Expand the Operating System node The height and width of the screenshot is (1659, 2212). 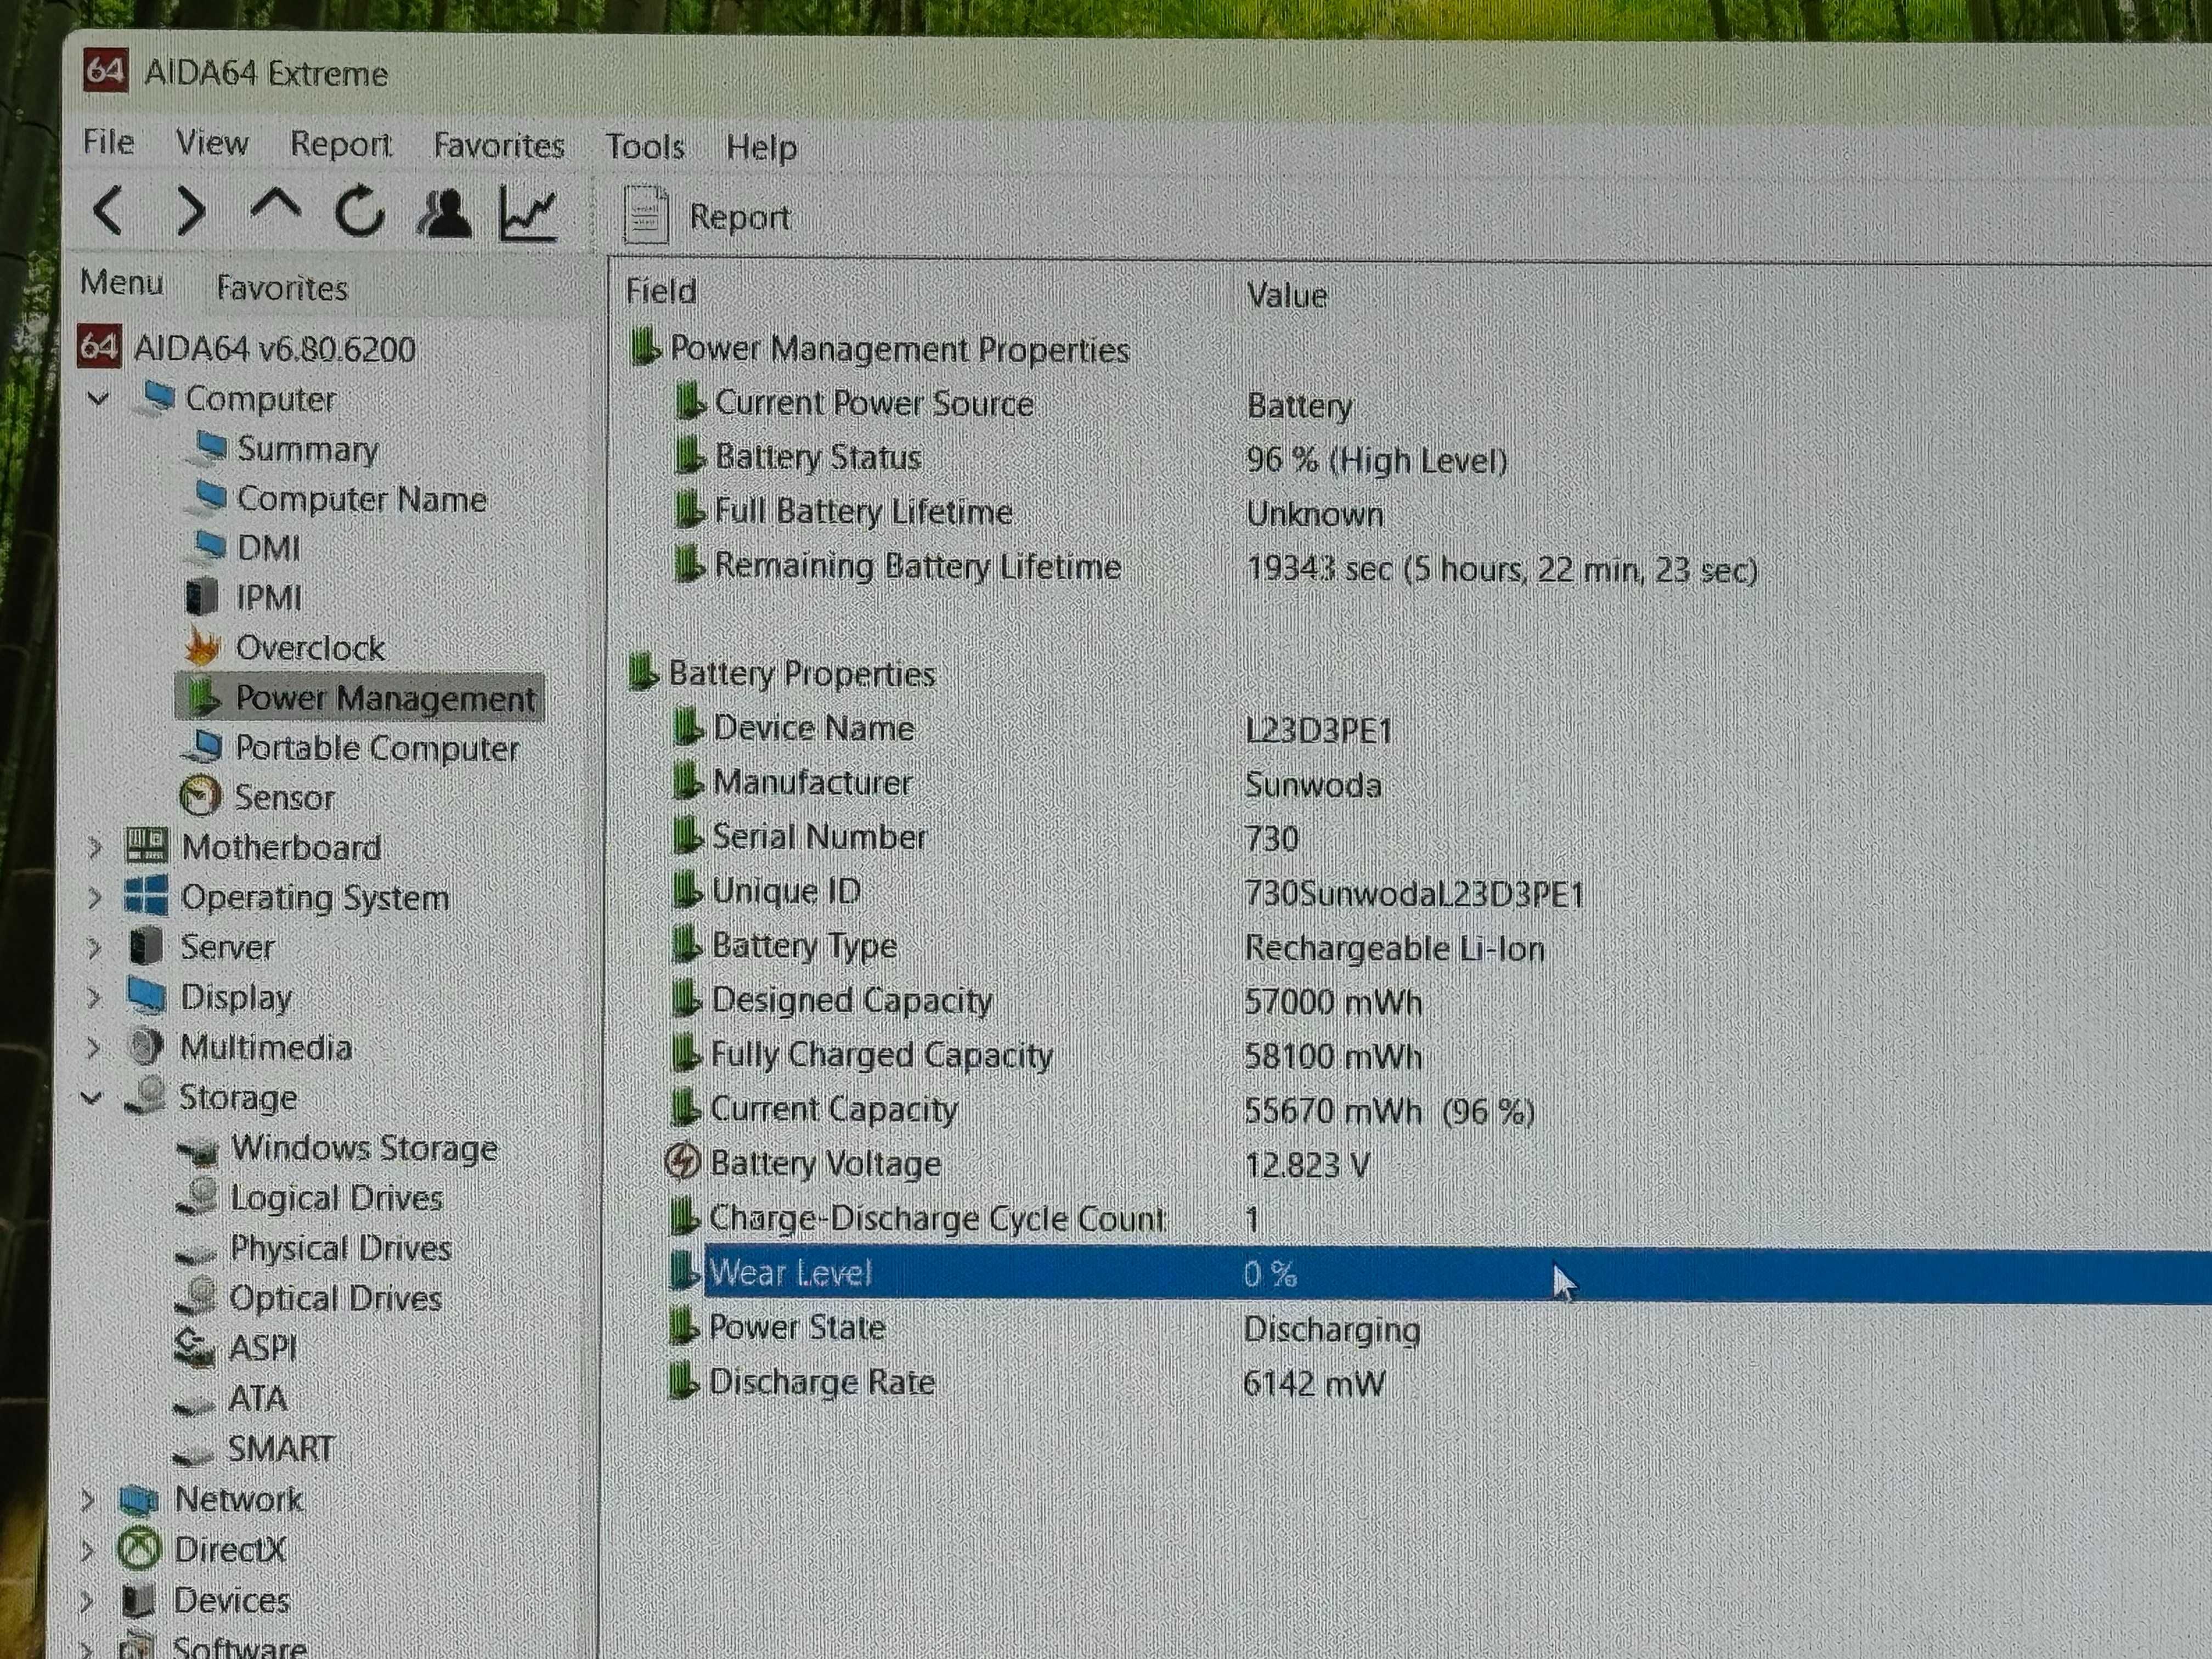pyautogui.click(x=94, y=897)
